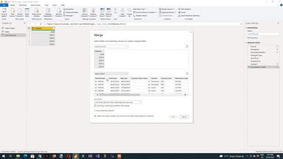
Task: Select the Unit Price List query
Action: (x=13, y=35)
